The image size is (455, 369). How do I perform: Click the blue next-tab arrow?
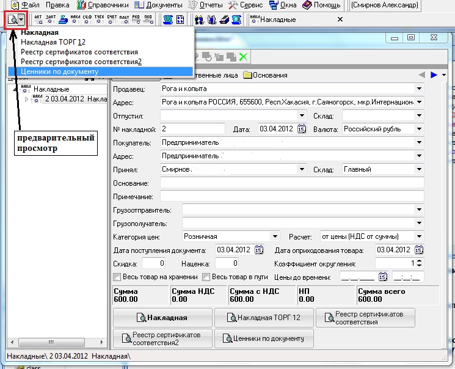[x=434, y=75]
